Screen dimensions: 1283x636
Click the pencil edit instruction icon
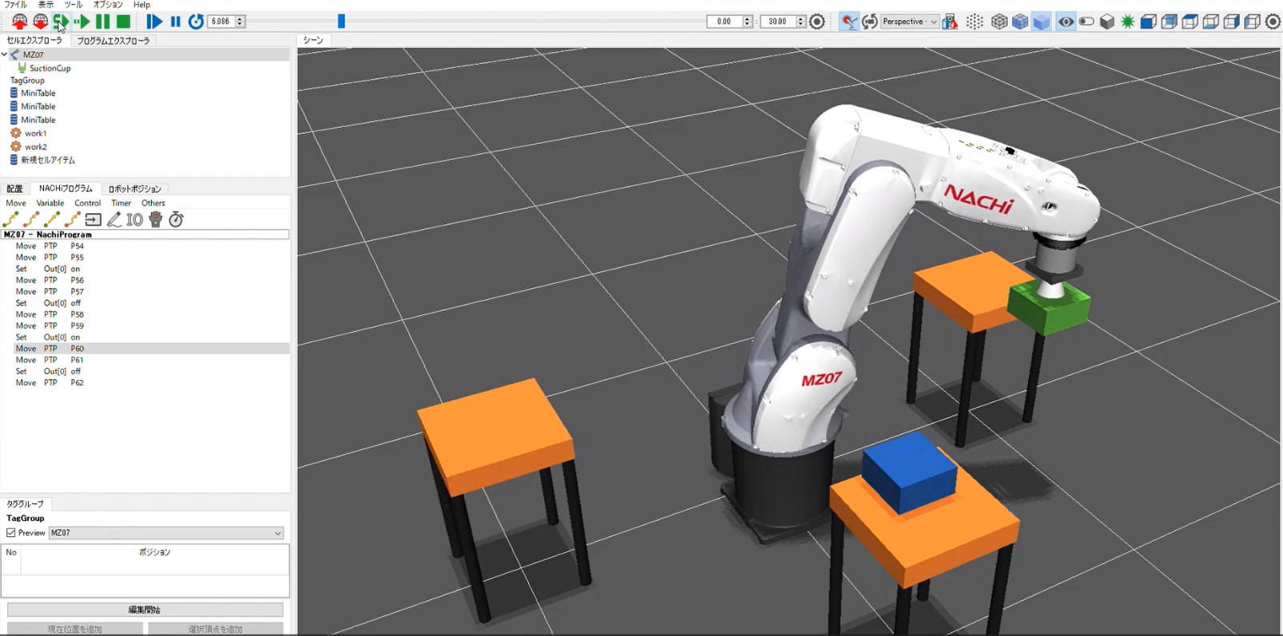(114, 219)
